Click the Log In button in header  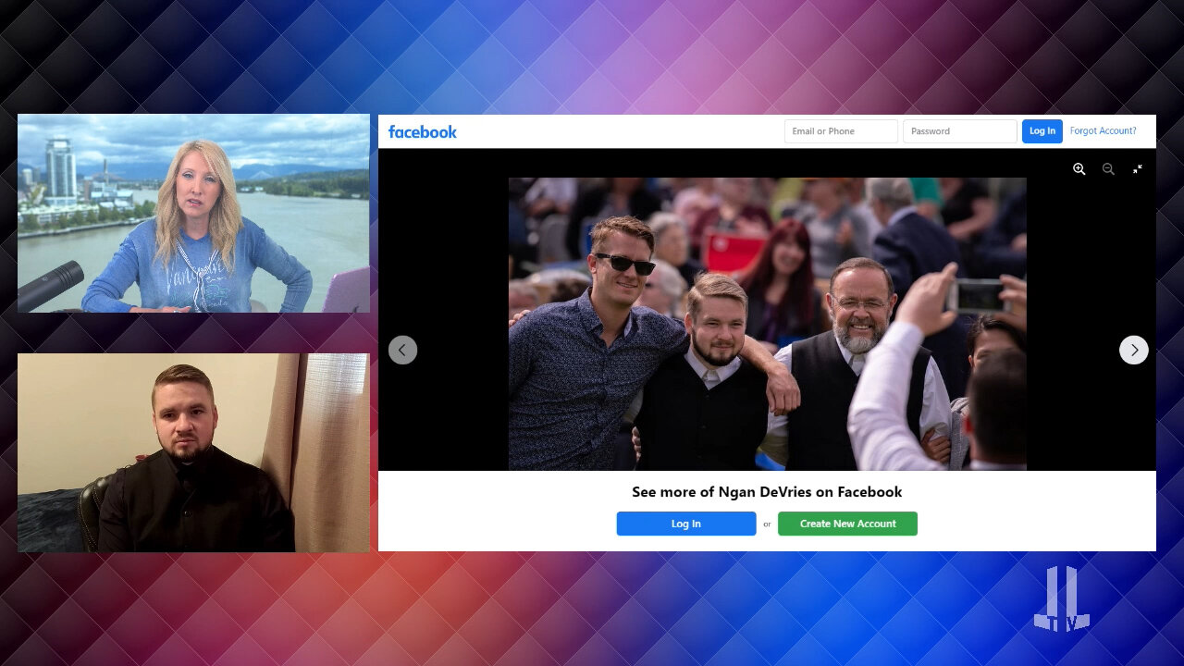coord(1042,131)
